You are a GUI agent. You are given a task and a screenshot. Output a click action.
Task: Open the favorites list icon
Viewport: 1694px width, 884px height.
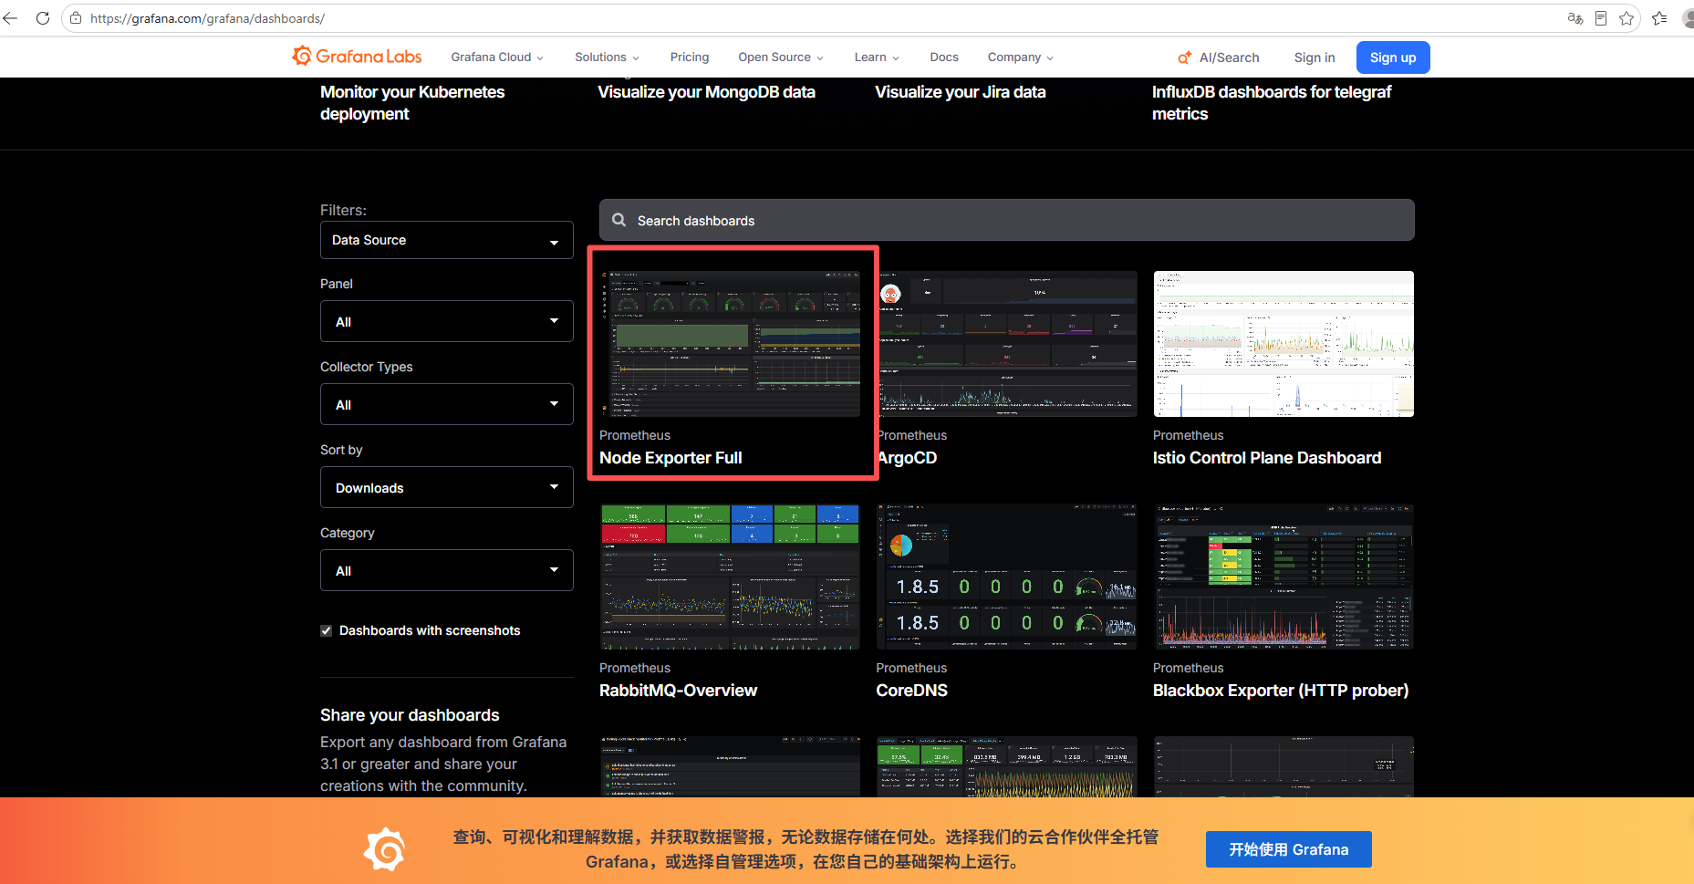tap(1659, 18)
